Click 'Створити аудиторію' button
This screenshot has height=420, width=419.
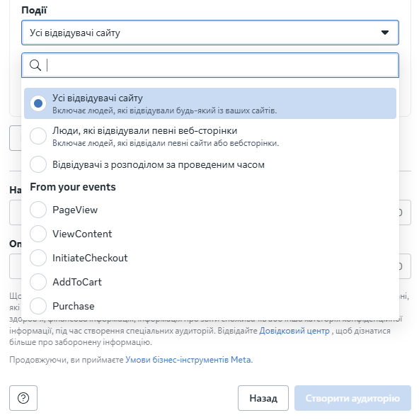(x=352, y=398)
